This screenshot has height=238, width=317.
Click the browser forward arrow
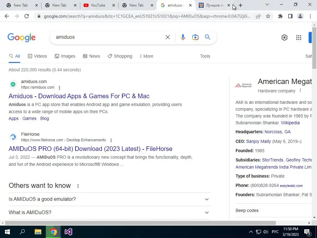point(17,16)
